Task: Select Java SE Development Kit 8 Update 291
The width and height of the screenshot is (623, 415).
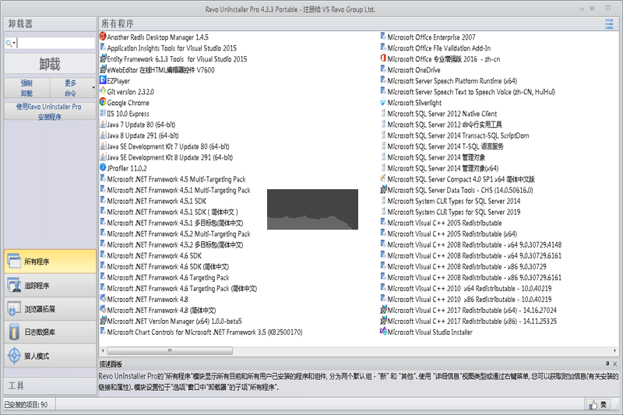Action: tap(170, 157)
